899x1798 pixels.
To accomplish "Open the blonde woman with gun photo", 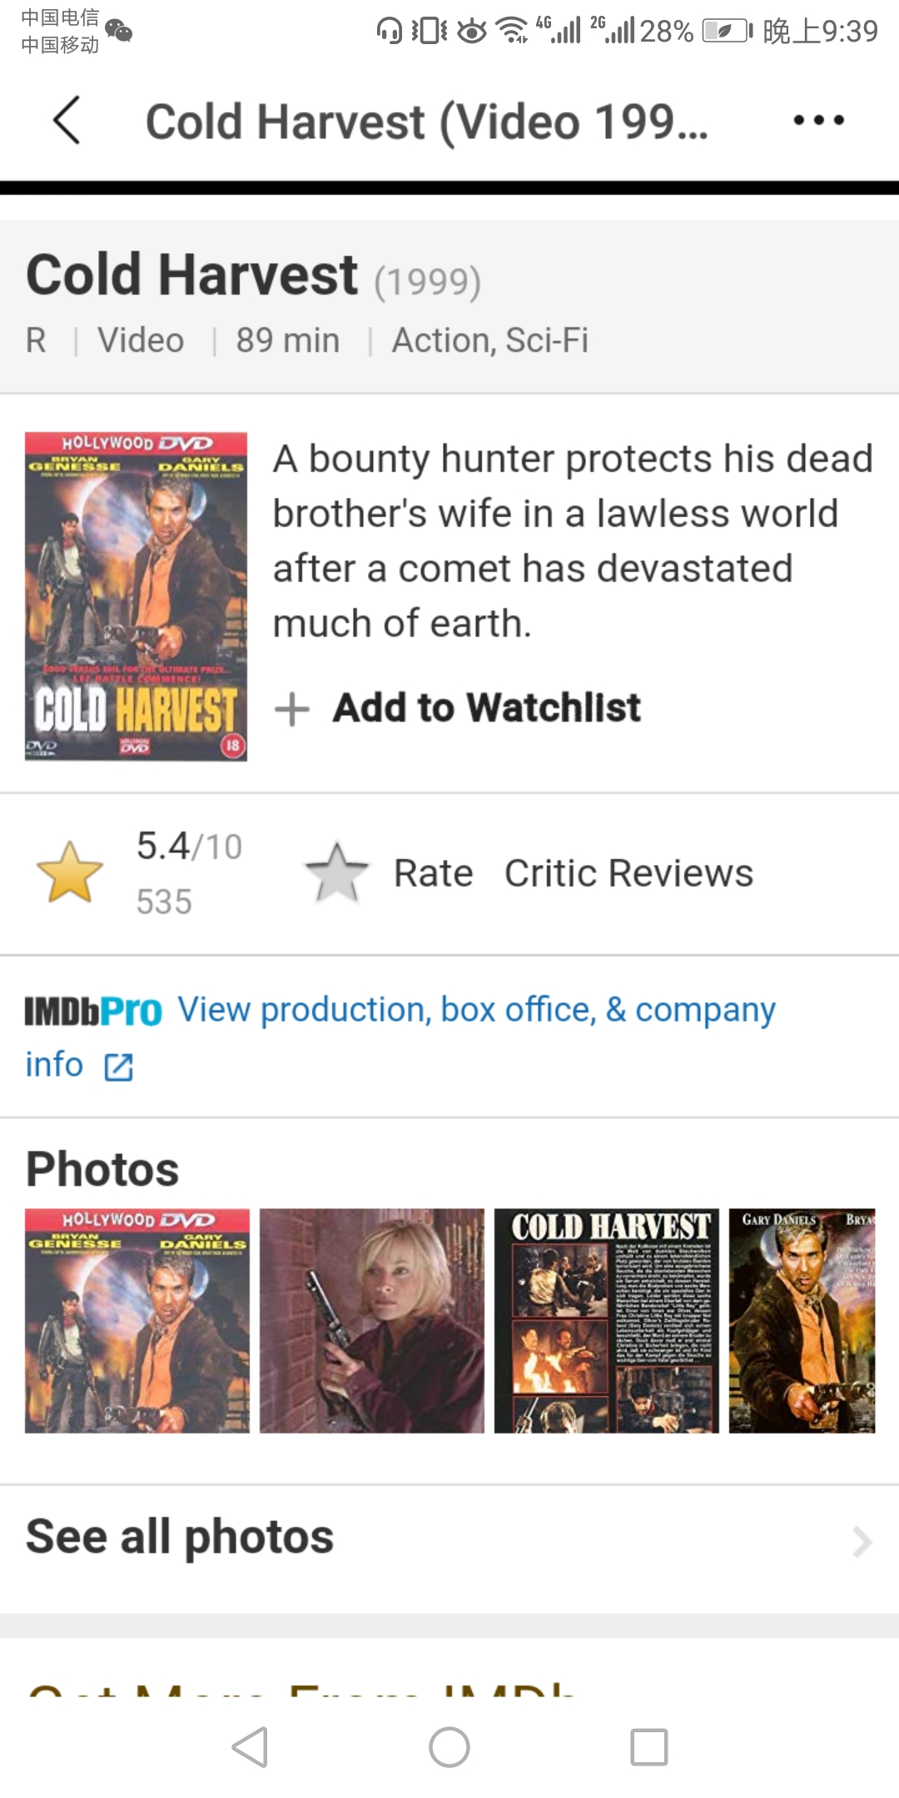I will 371,1320.
